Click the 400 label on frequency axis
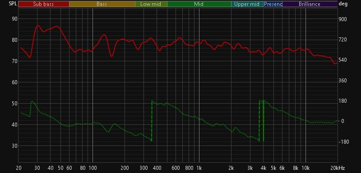361x173 pixels. tap(157, 168)
